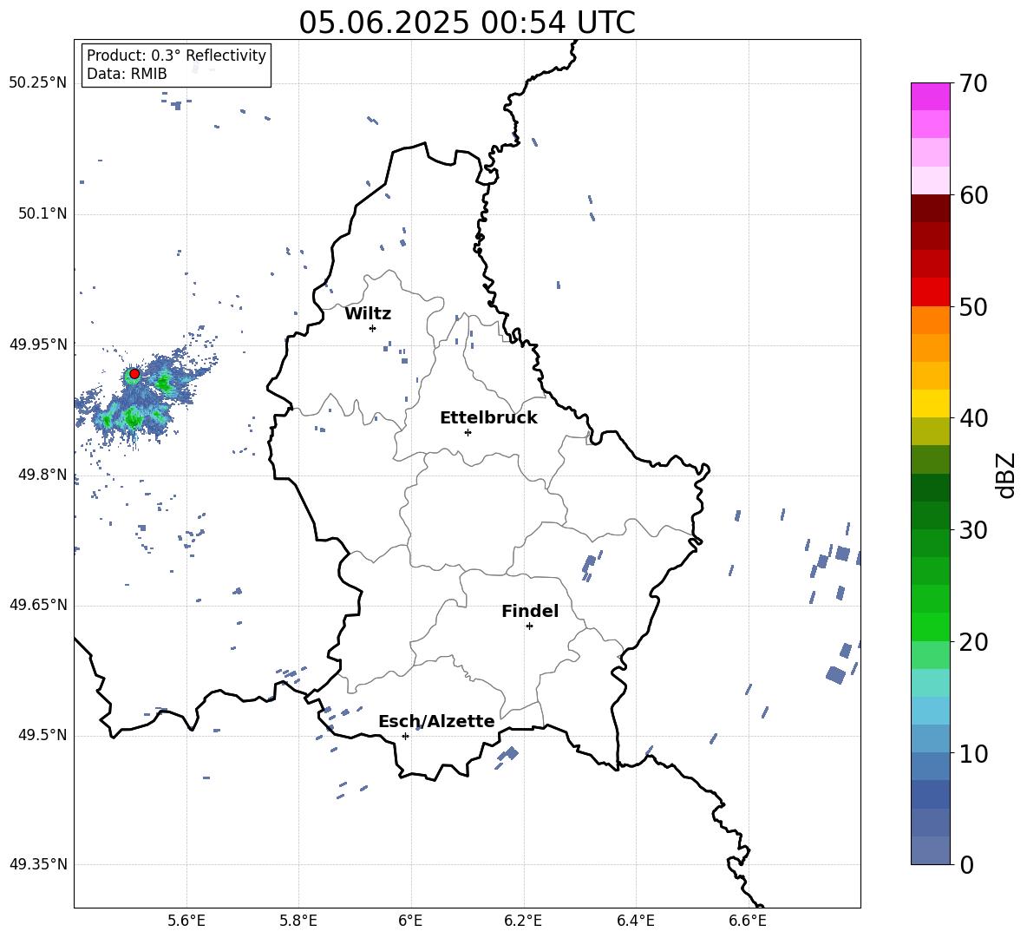
Task: Click the red radar location dot
Action: (134, 374)
